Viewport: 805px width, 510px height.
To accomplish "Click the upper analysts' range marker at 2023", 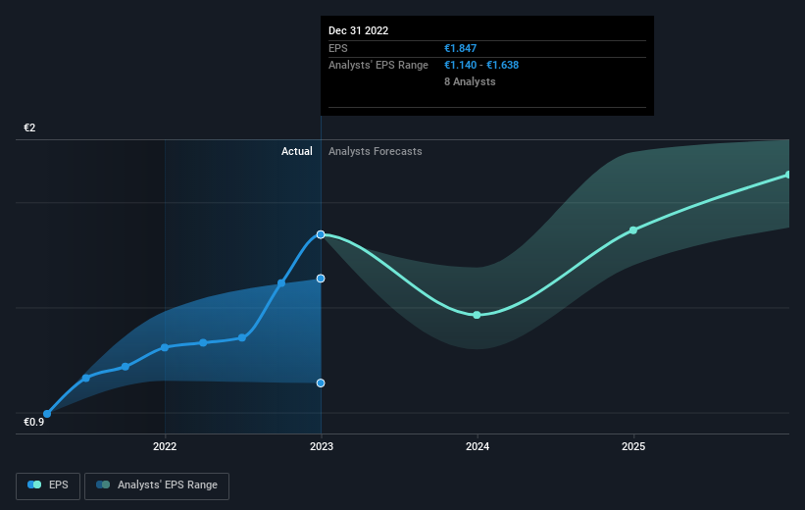I will point(321,279).
